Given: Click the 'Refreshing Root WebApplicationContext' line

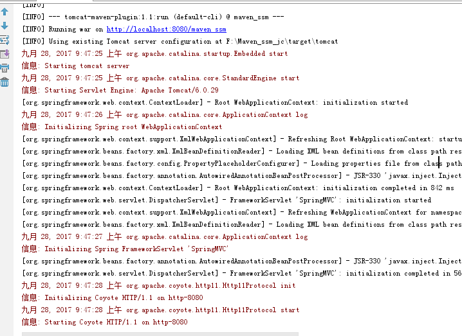Looking at the screenshot, I should (242, 139).
